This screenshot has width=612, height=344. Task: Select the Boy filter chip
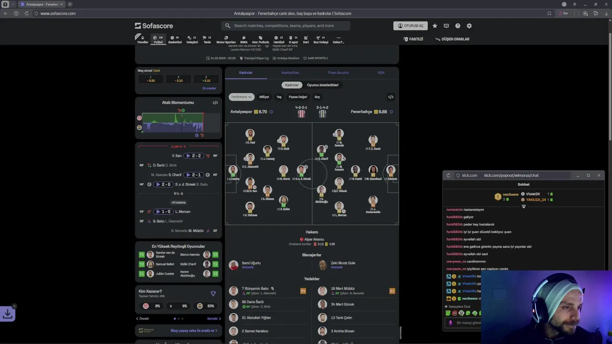tap(317, 97)
